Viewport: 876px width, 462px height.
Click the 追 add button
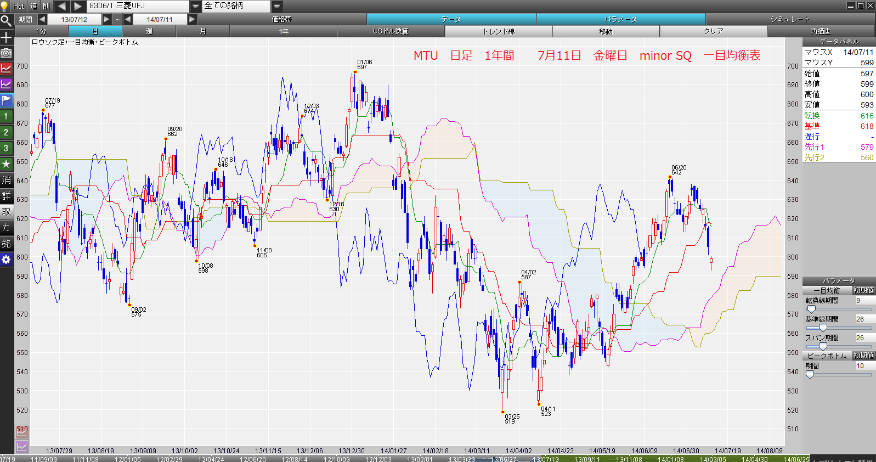33,6
